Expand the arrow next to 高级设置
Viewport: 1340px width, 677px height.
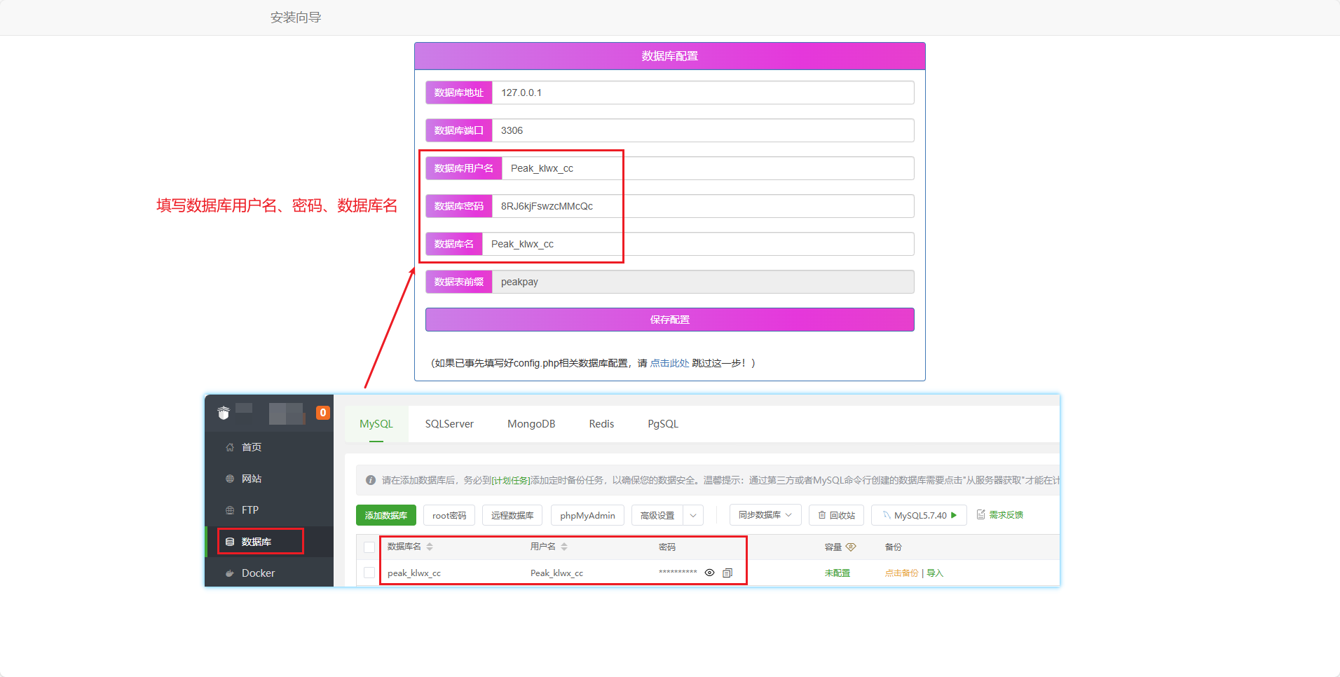coord(693,515)
